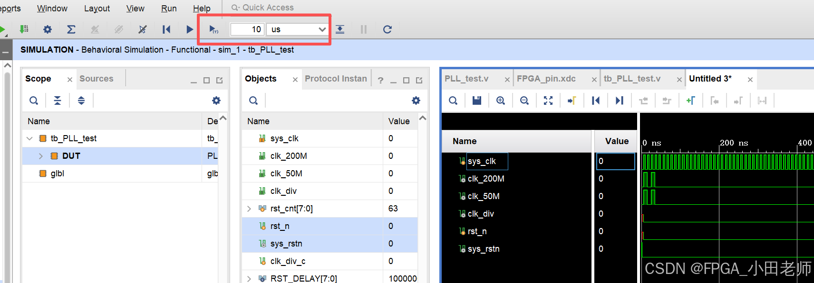The image size is (814, 283).
Task: Click the Run for specified time icon
Action: tap(214, 29)
